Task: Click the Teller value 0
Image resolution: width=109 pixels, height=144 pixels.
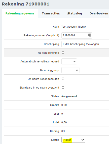Action: (62, 114)
